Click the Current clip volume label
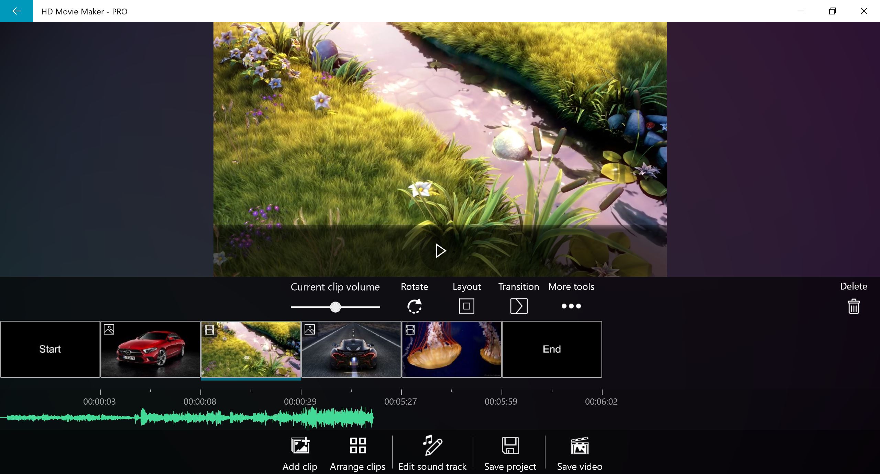 335,287
